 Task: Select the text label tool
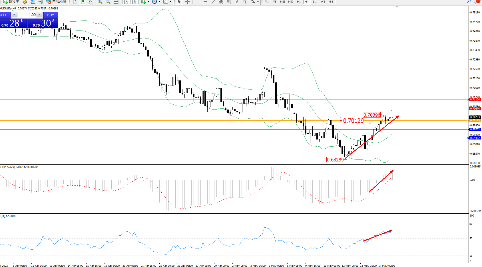237,2
